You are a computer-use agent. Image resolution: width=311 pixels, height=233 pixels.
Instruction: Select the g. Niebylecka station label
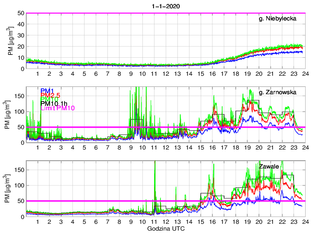(281, 18)
